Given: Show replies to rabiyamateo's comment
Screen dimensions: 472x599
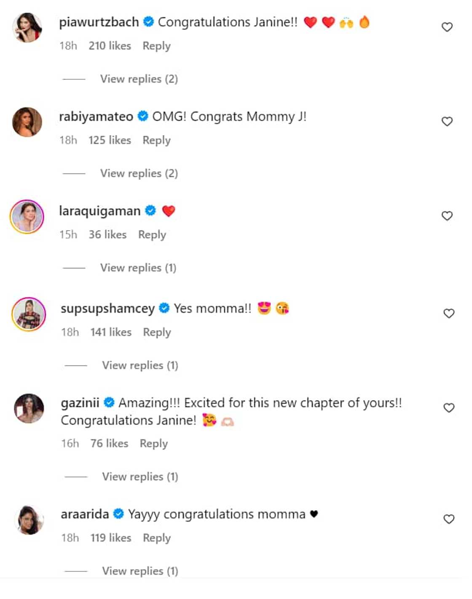Looking at the screenshot, I should pyautogui.click(x=139, y=173).
